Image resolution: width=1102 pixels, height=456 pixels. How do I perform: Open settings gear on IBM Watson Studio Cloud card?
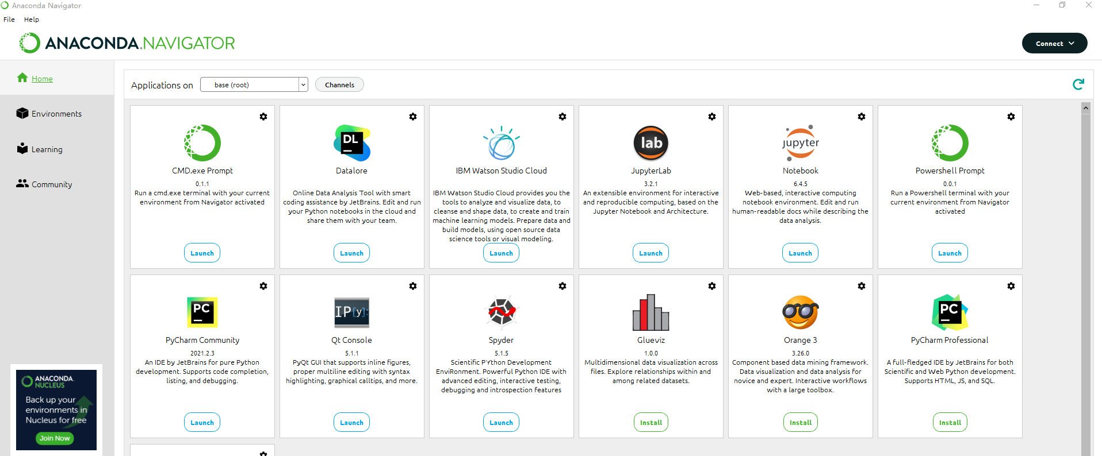(x=563, y=117)
